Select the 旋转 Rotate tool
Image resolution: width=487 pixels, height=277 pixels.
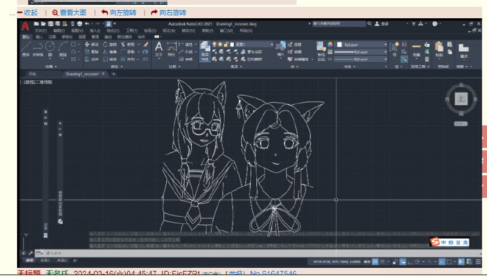pos(110,44)
